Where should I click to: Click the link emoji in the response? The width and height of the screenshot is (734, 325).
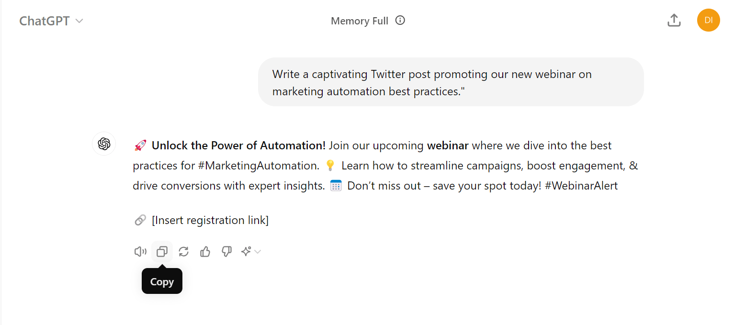tap(140, 220)
